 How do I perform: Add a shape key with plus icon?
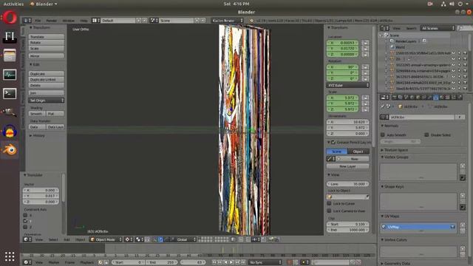click(x=463, y=196)
